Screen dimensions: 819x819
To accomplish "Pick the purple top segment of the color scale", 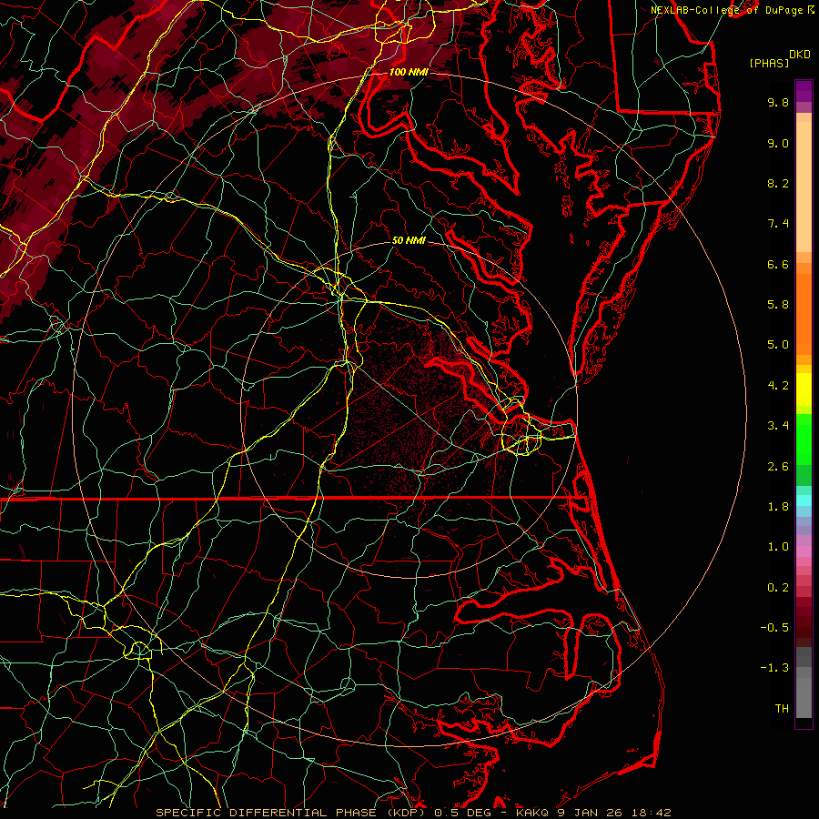I will 804,91.
